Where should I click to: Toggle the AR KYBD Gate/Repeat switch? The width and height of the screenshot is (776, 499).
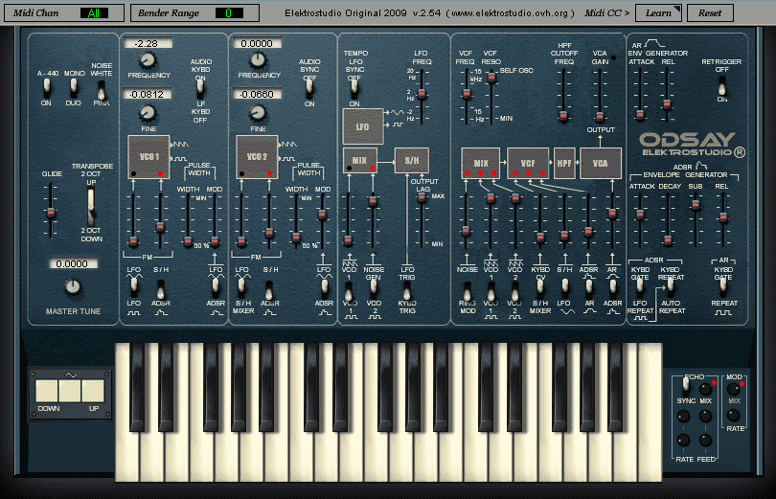pyautogui.click(x=723, y=286)
